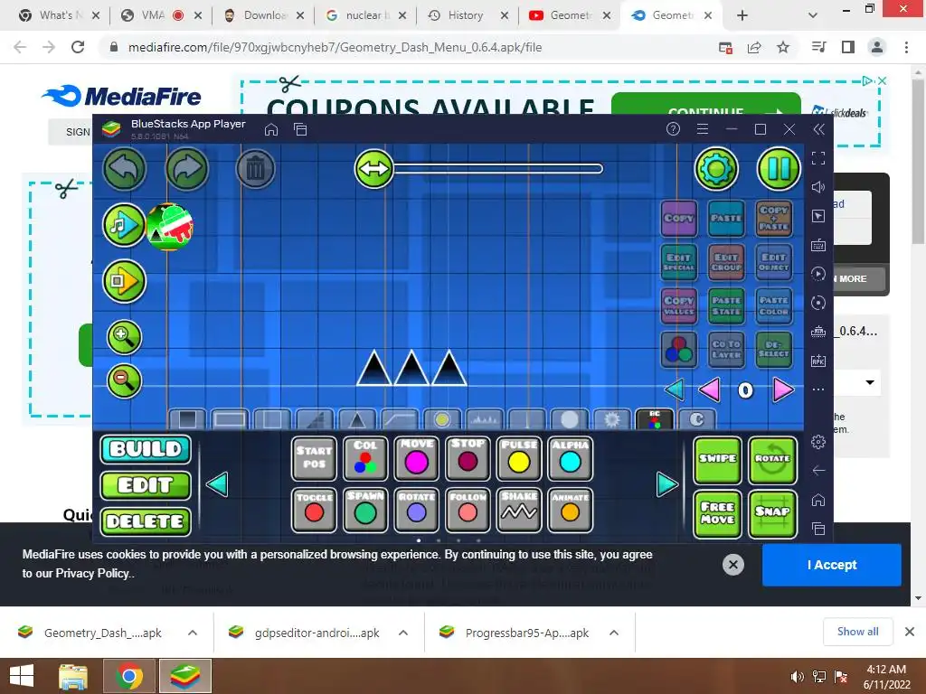Open editor settings gear button
The width and height of the screenshot is (926, 694).
point(716,169)
